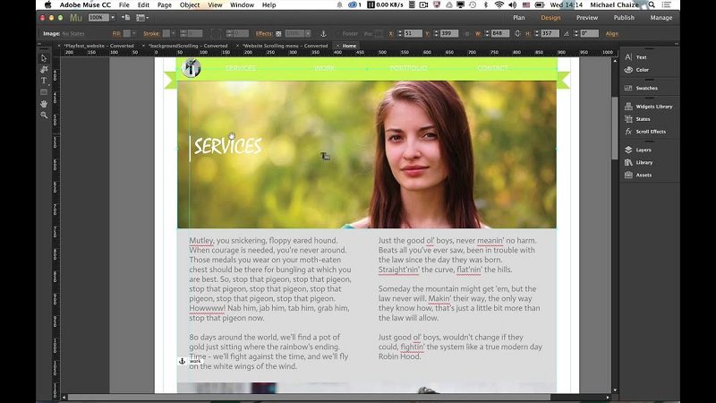Switch to Preview mode
This screenshot has width=716, height=403.
point(587,17)
